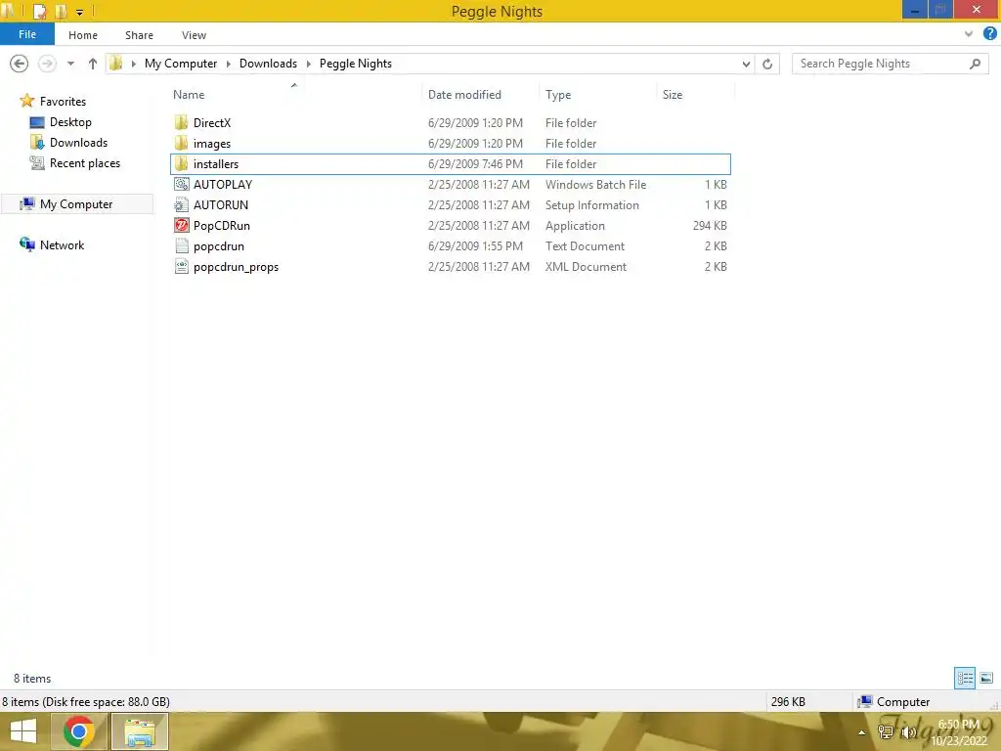The height and width of the screenshot is (751, 1001).
Task: Navigate to My Computer in the breadcrumb
Action: click(181, 64)
